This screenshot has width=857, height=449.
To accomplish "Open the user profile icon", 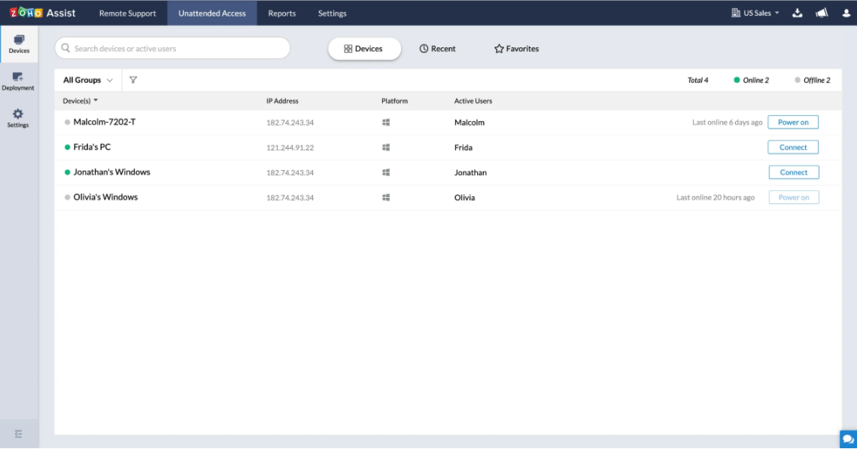I will [x=846, y=13].
